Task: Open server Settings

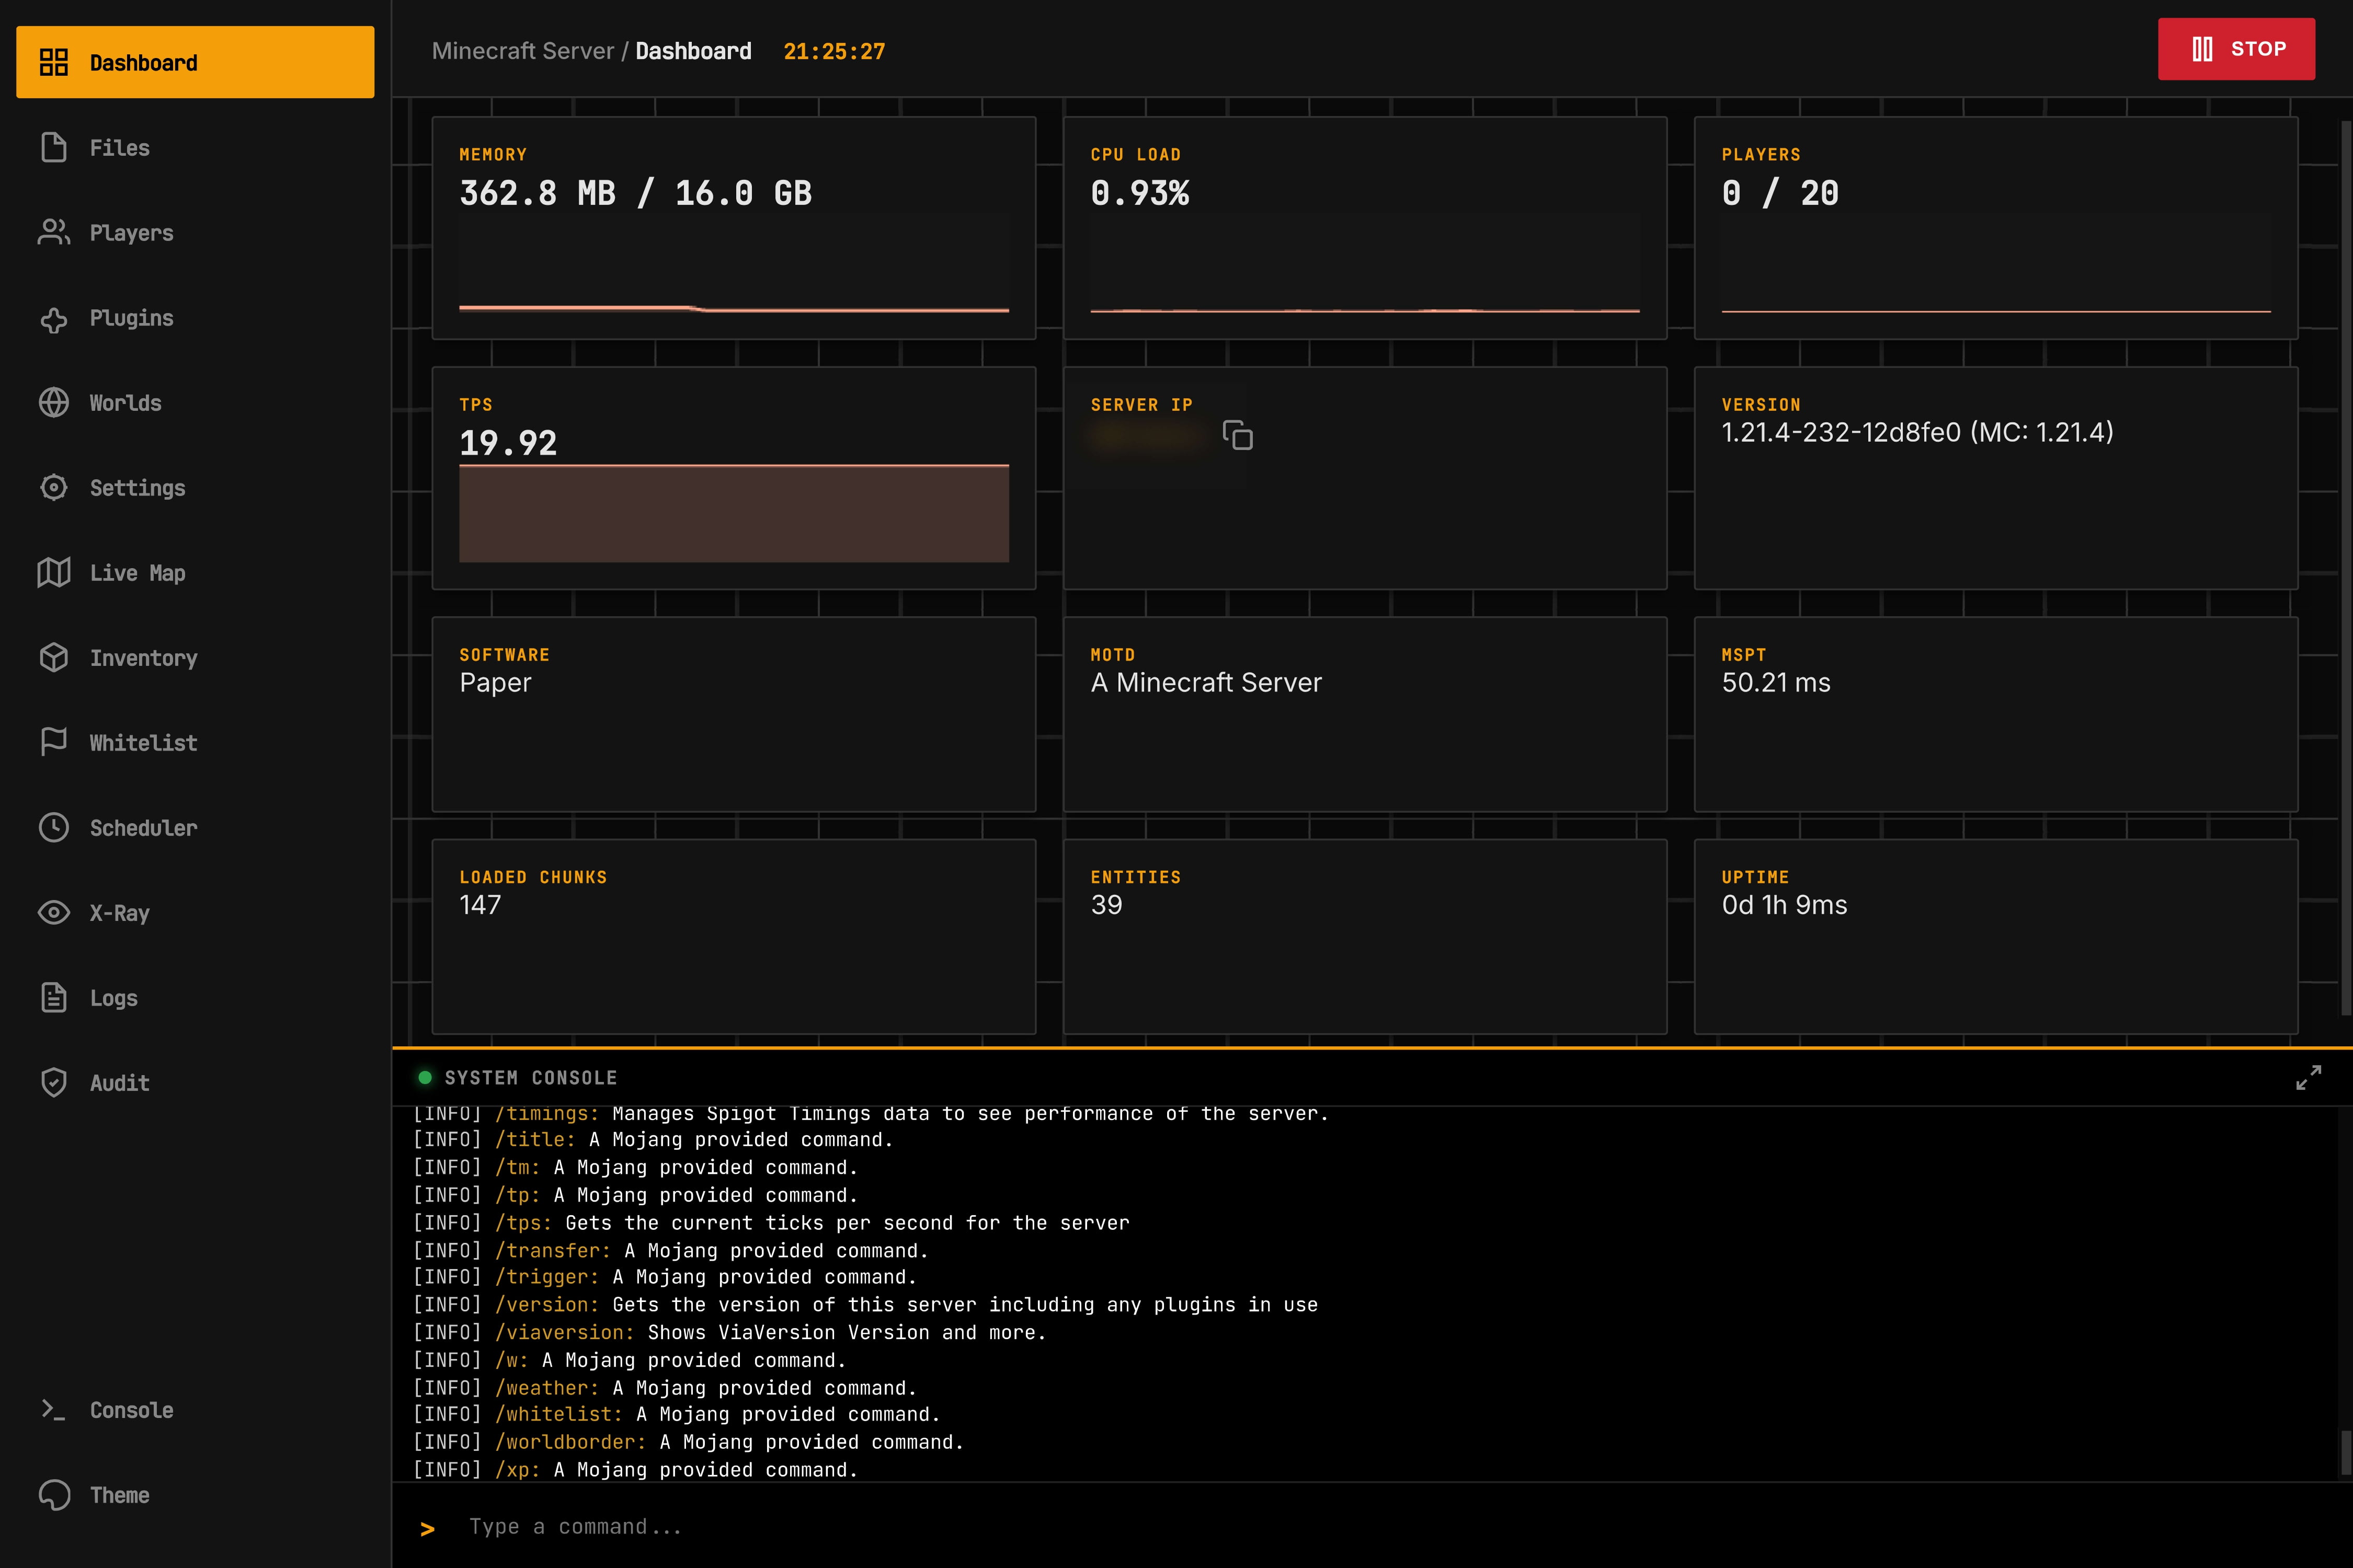Action: [137, 488]
